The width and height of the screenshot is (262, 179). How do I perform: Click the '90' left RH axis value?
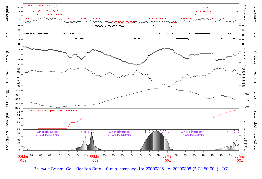(19, 69)
